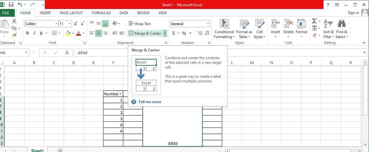Decrease font size with small A icon
Image resolution: width=369 pixels, height=152 pixels.
coord(83,24)
